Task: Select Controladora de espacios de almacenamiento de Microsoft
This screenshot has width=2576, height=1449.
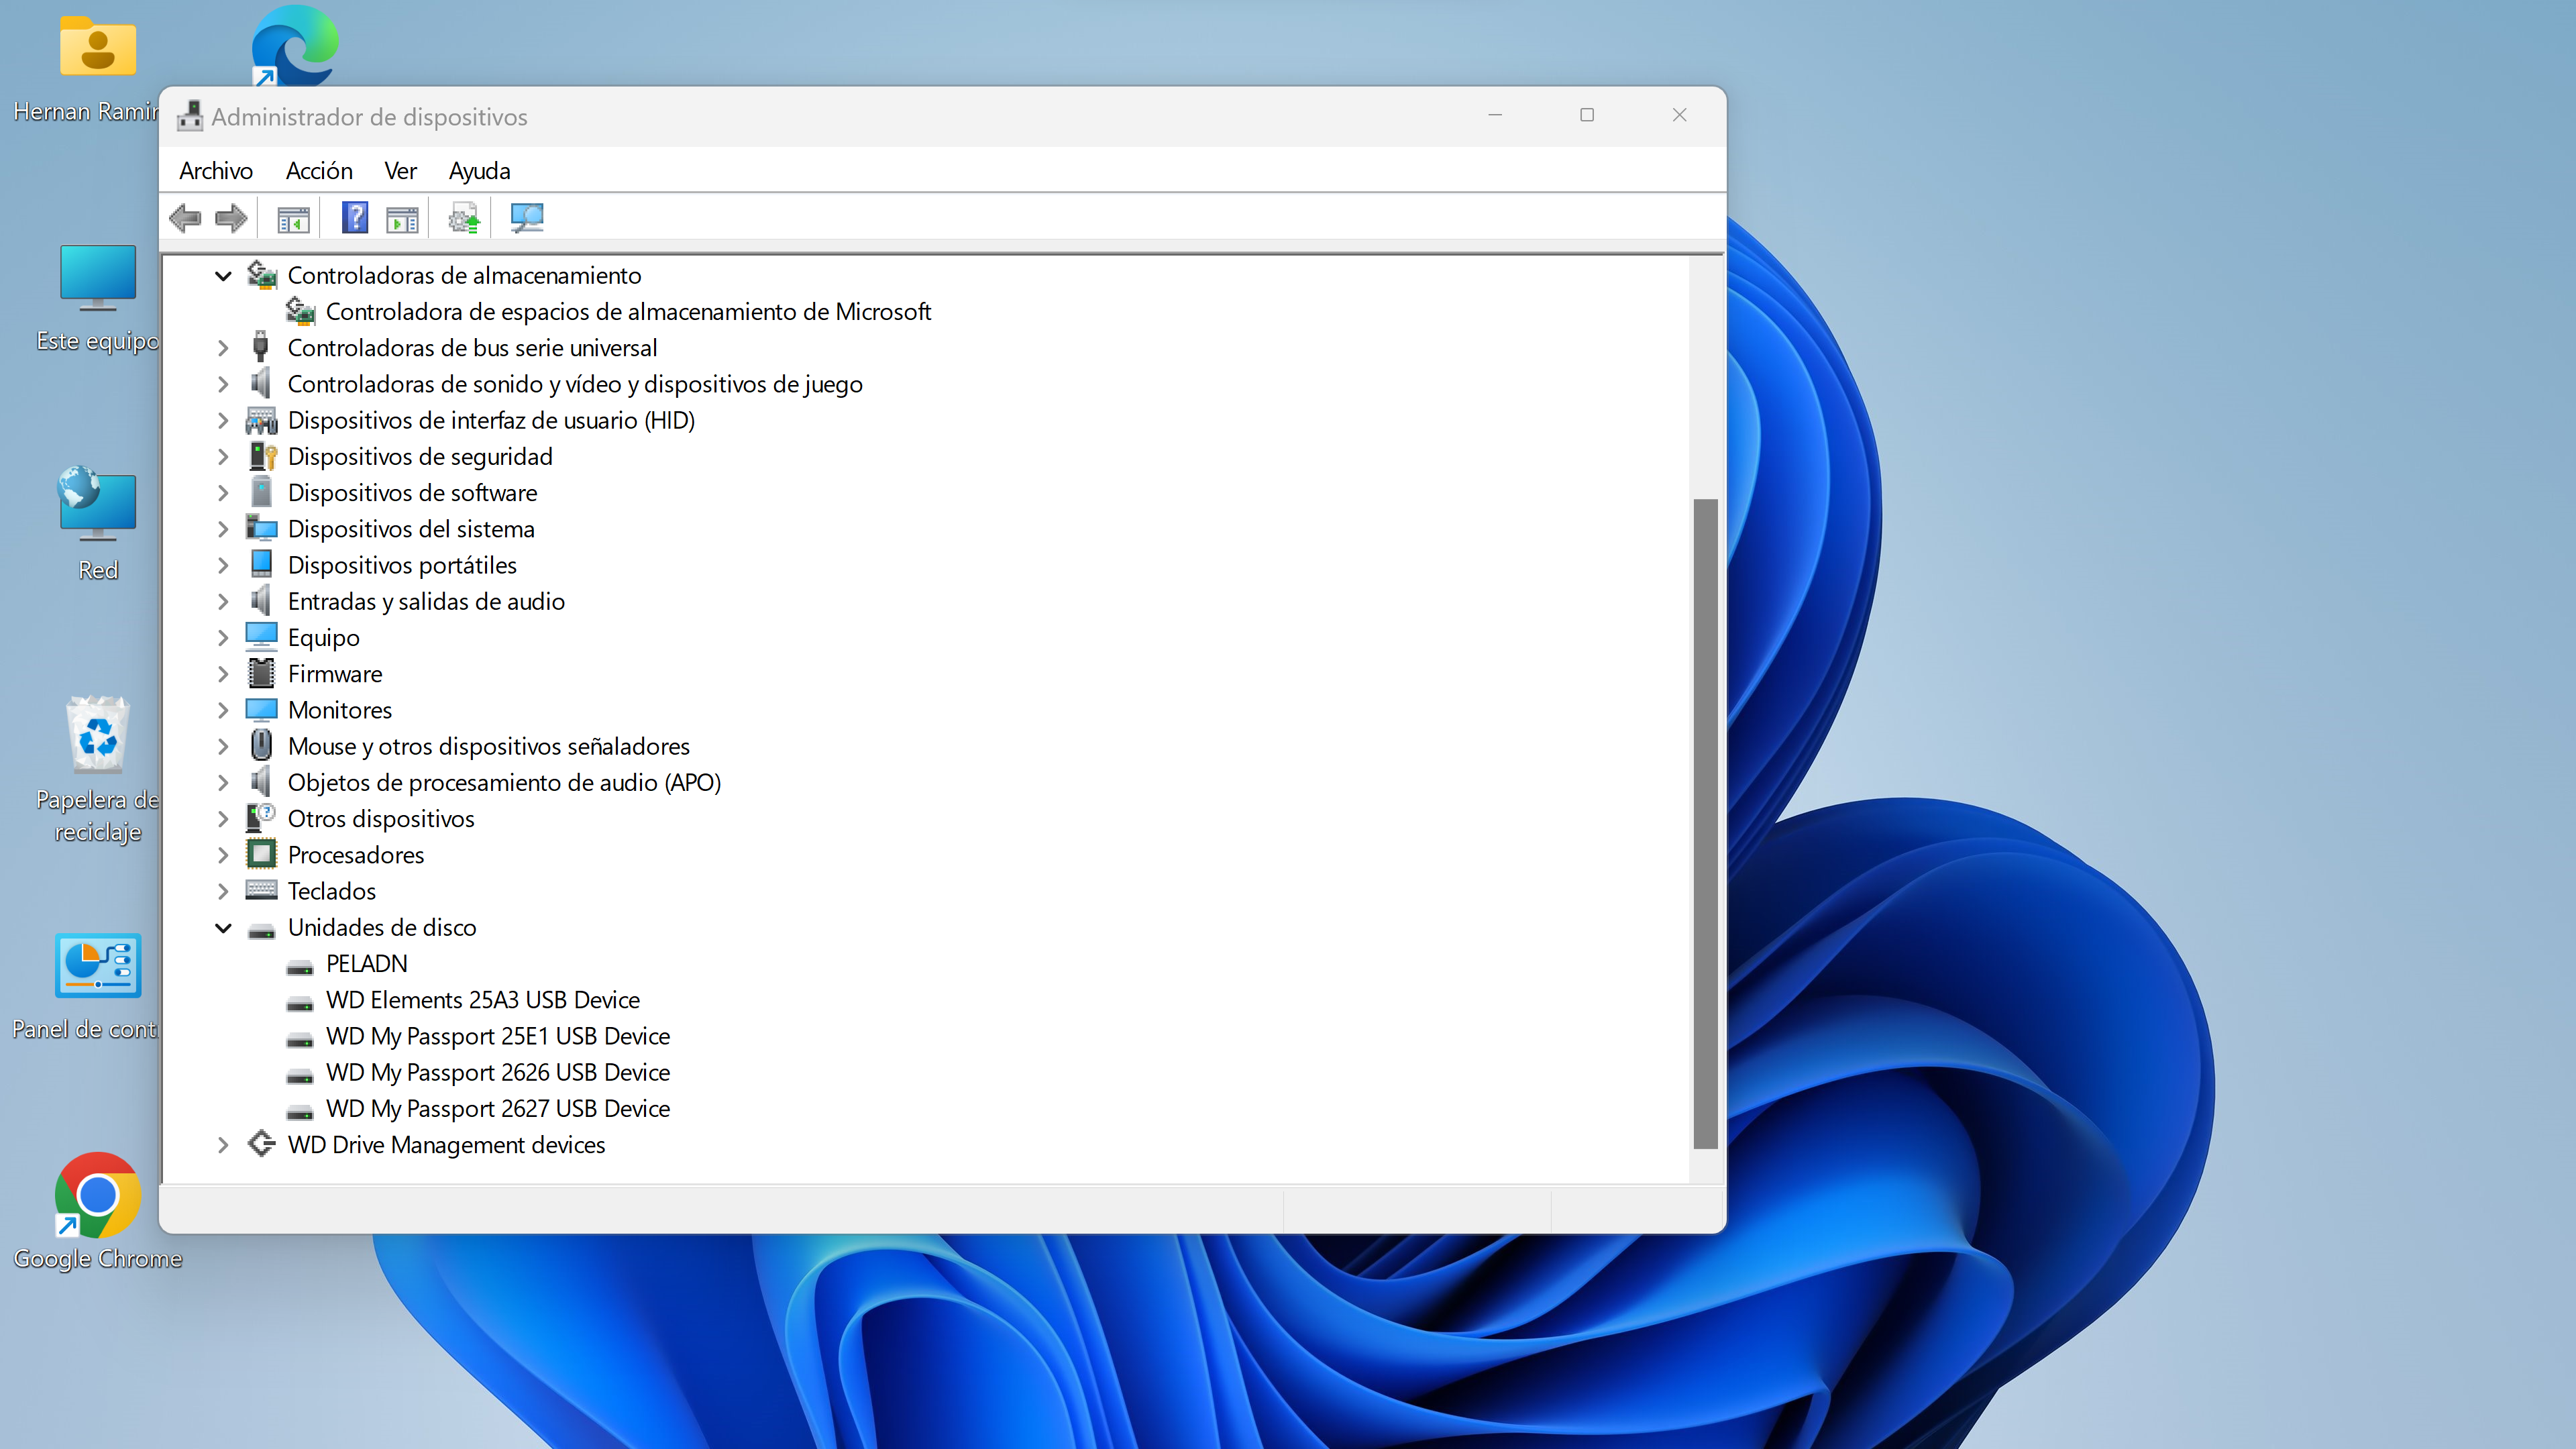Action: pos(628,311)
